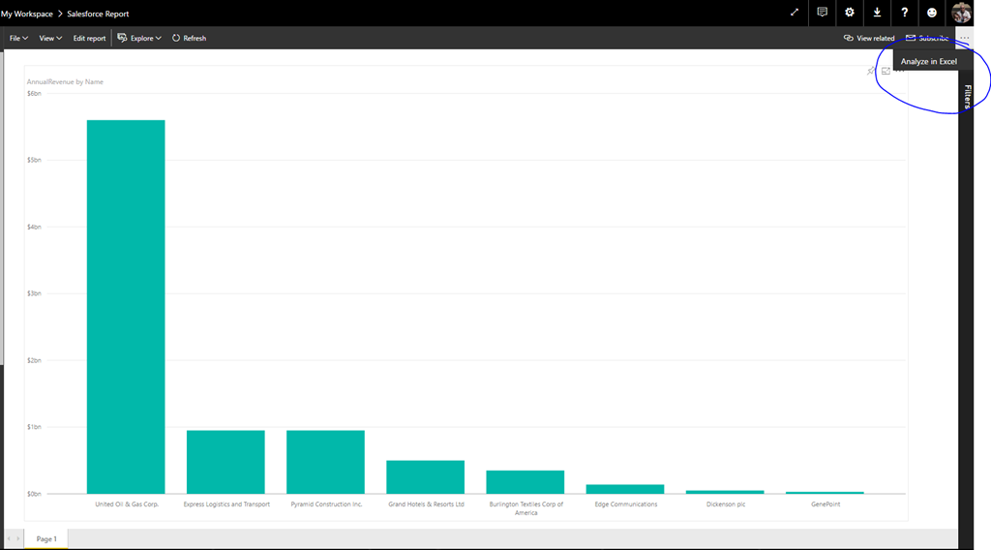Screen dimensions: 991x550
Task: Navigate to My Workspace breadcrumb link
Action: 27,14
